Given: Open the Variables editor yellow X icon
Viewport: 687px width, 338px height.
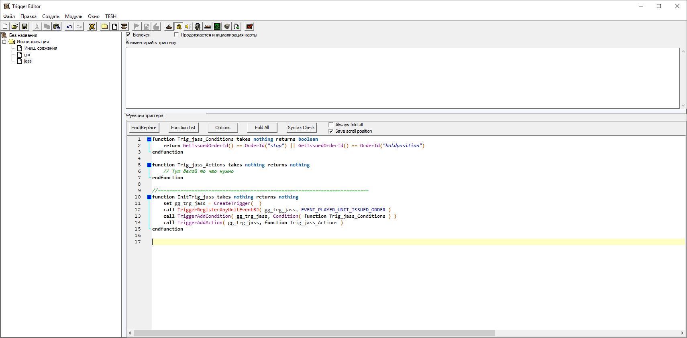Looking at the screenshot, I should click(92, 26).
